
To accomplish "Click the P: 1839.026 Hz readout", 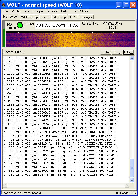I will point(112,24).
